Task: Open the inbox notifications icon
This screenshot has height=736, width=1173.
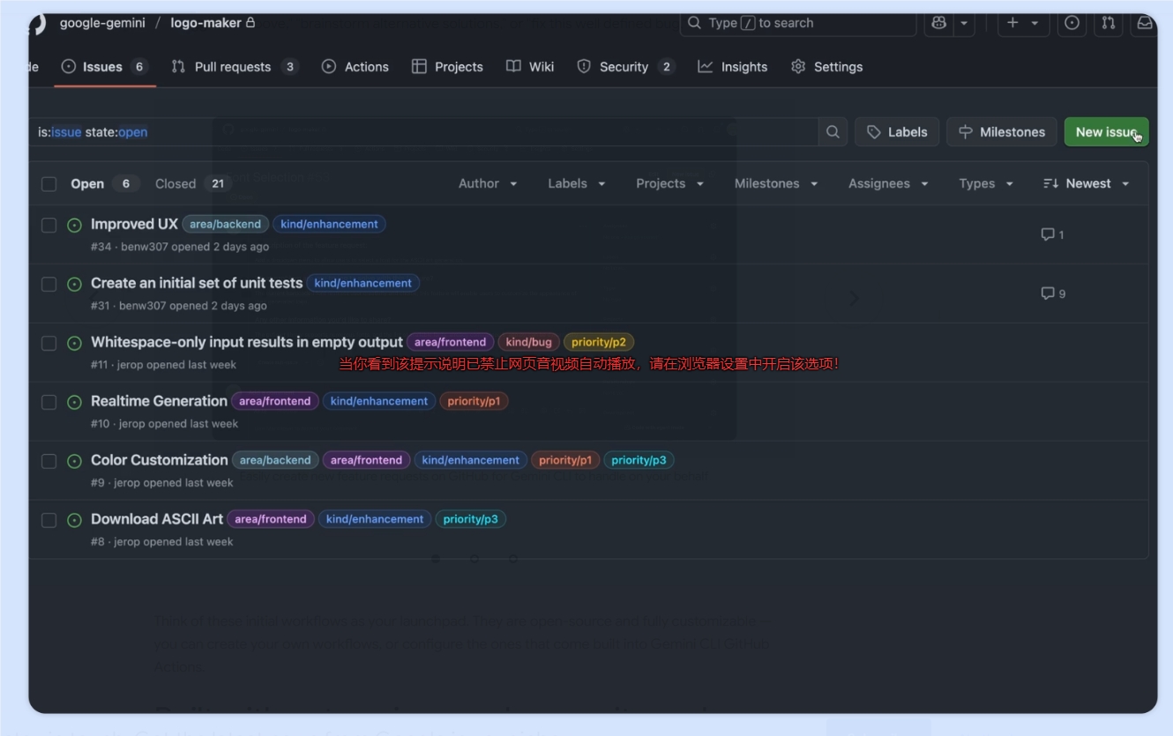Action: (1144, 24)
